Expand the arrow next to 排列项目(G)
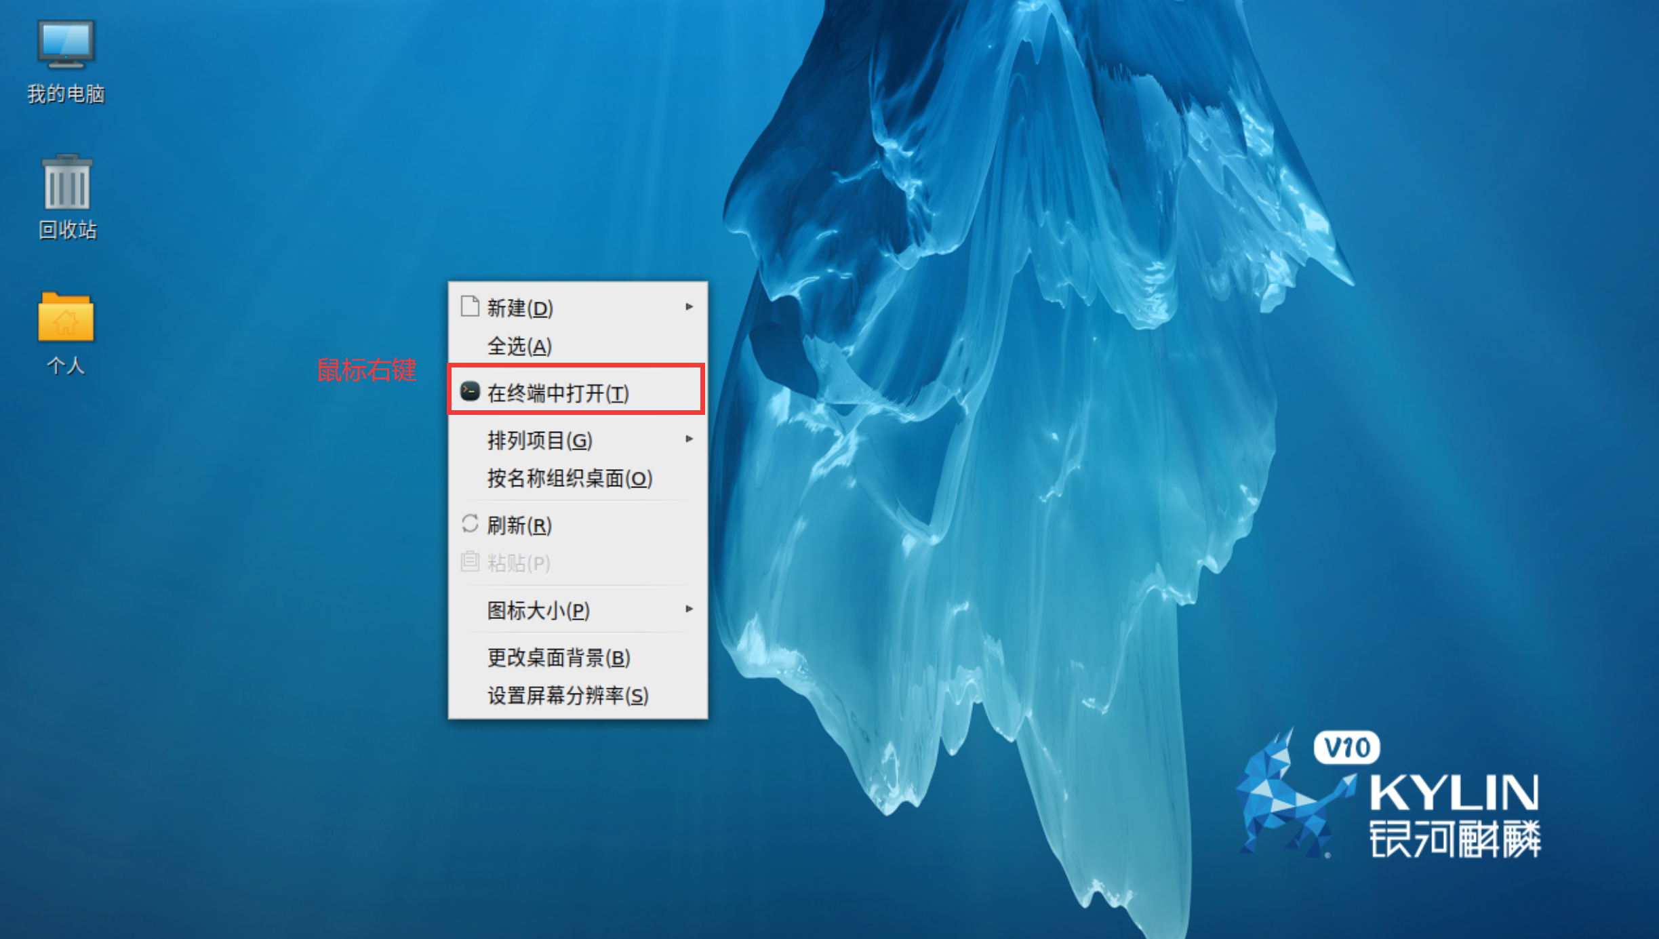This screenshot has width=1659, height=939. (x=689, y=439)
